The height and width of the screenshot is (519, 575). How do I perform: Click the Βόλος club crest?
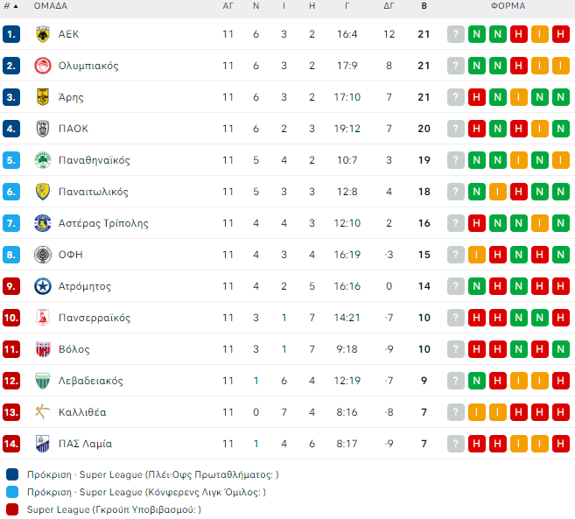pyautogui.click(x=42, y=349)
